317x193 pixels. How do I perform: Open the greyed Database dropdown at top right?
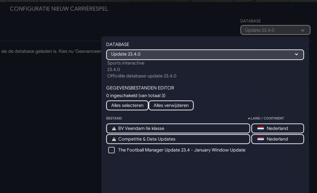(x=275, y=30)
